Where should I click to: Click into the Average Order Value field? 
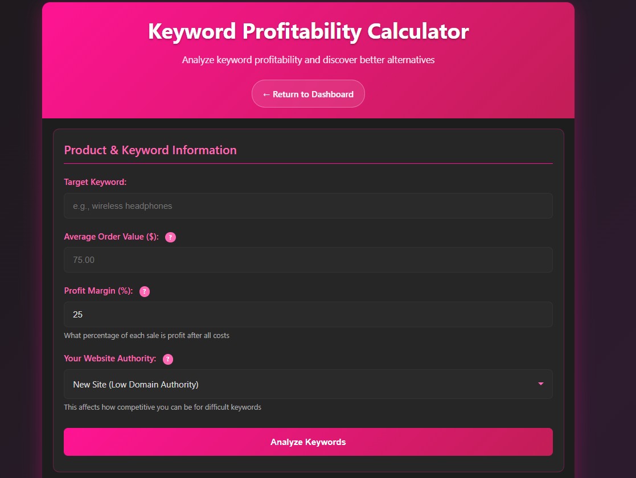point(308,260)
